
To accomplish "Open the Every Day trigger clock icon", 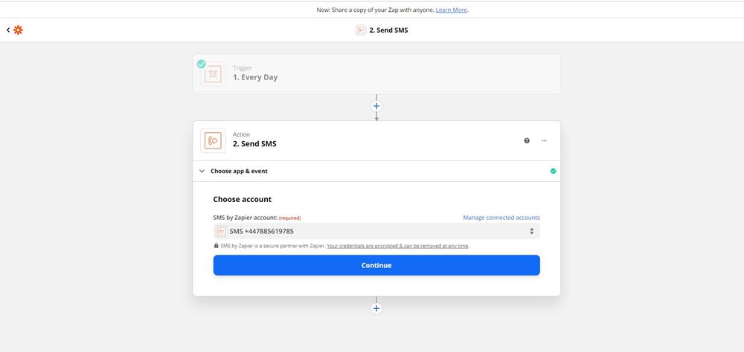I will point(213,74).
